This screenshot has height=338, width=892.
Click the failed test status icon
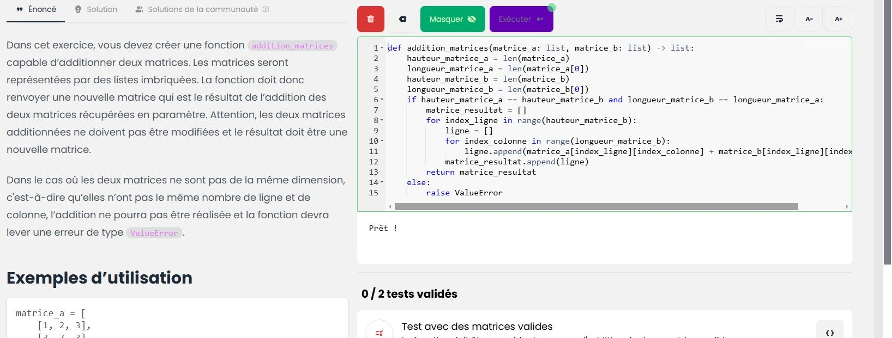coord(379,332)
